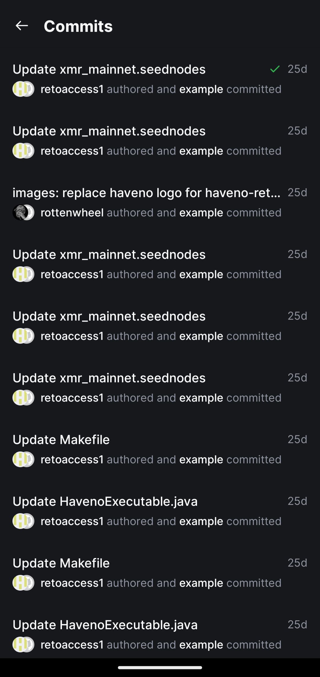Tap the 25d timestamp on the images commit

[297, 193]
